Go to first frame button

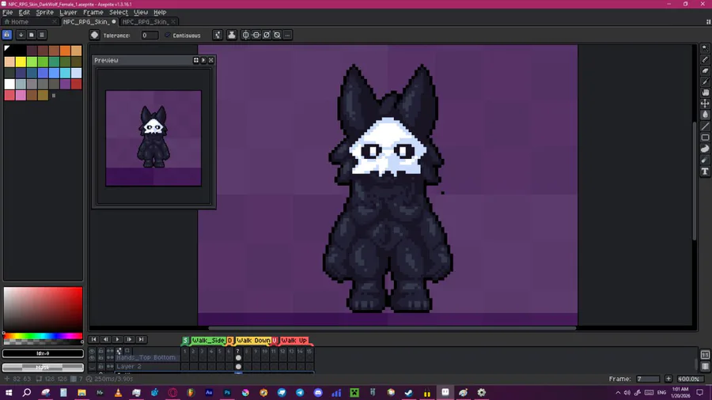click(93, 339)
